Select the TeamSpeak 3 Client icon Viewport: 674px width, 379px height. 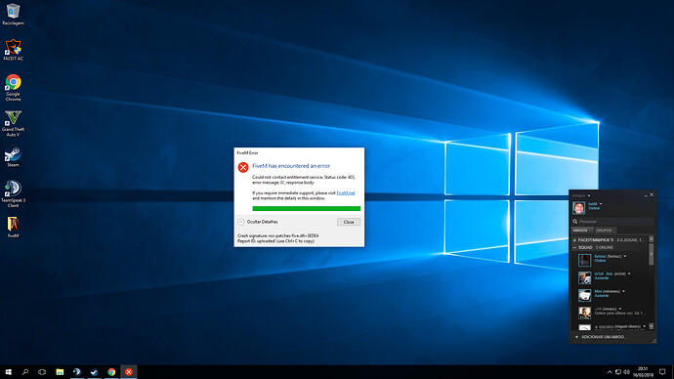(13, 193)
